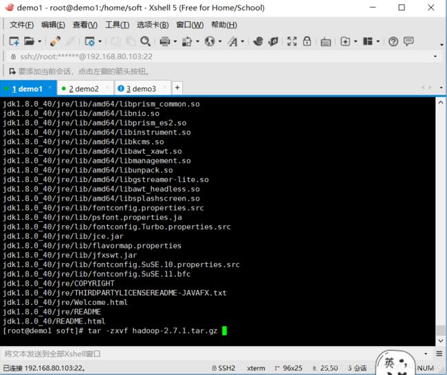Viewport: 447px width, 375px height.
Task: Open the compose bar menu icon
Action: pos(439,354)
